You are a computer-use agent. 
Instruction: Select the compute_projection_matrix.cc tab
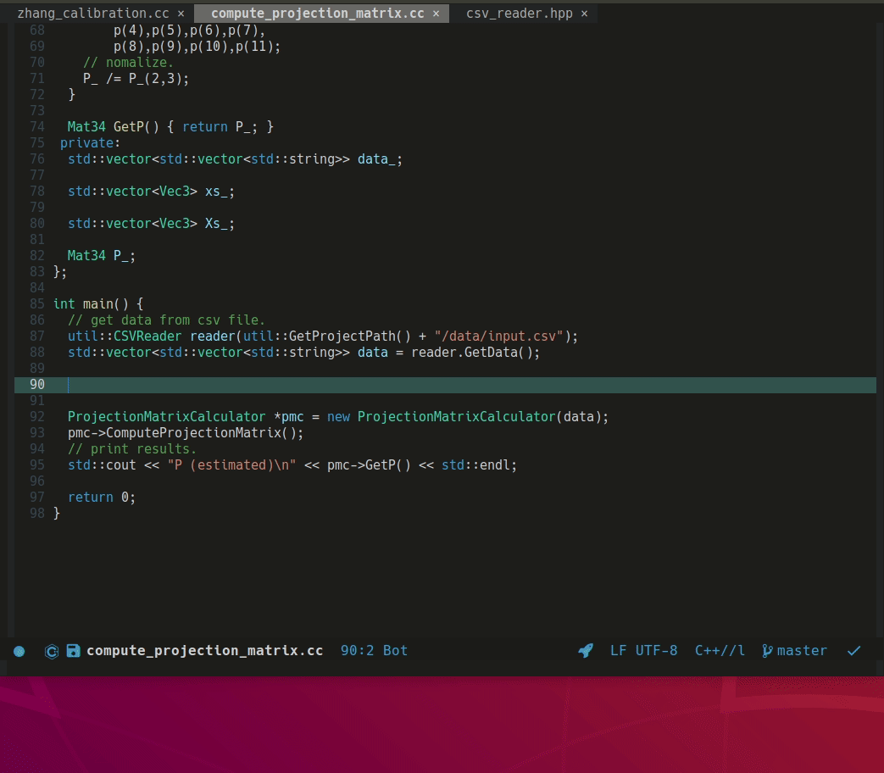point(317,13)
